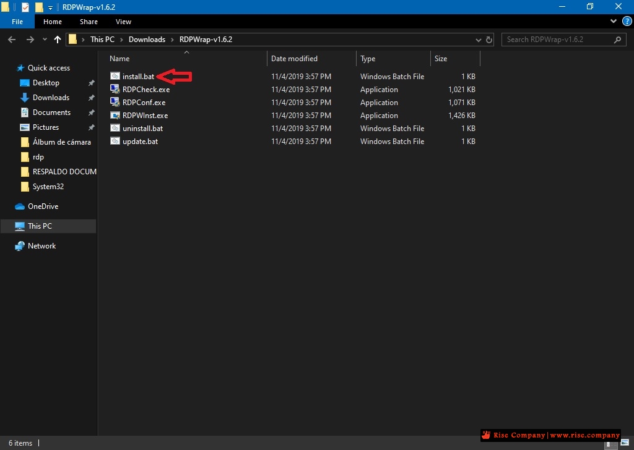Open the RESPALDO DOCUM folder icon

click(x=25, y=172)
